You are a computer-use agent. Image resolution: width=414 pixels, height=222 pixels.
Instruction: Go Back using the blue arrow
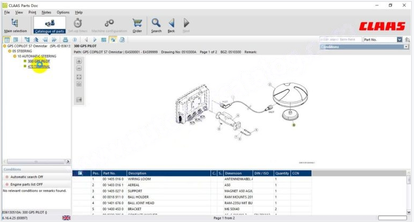171,25
